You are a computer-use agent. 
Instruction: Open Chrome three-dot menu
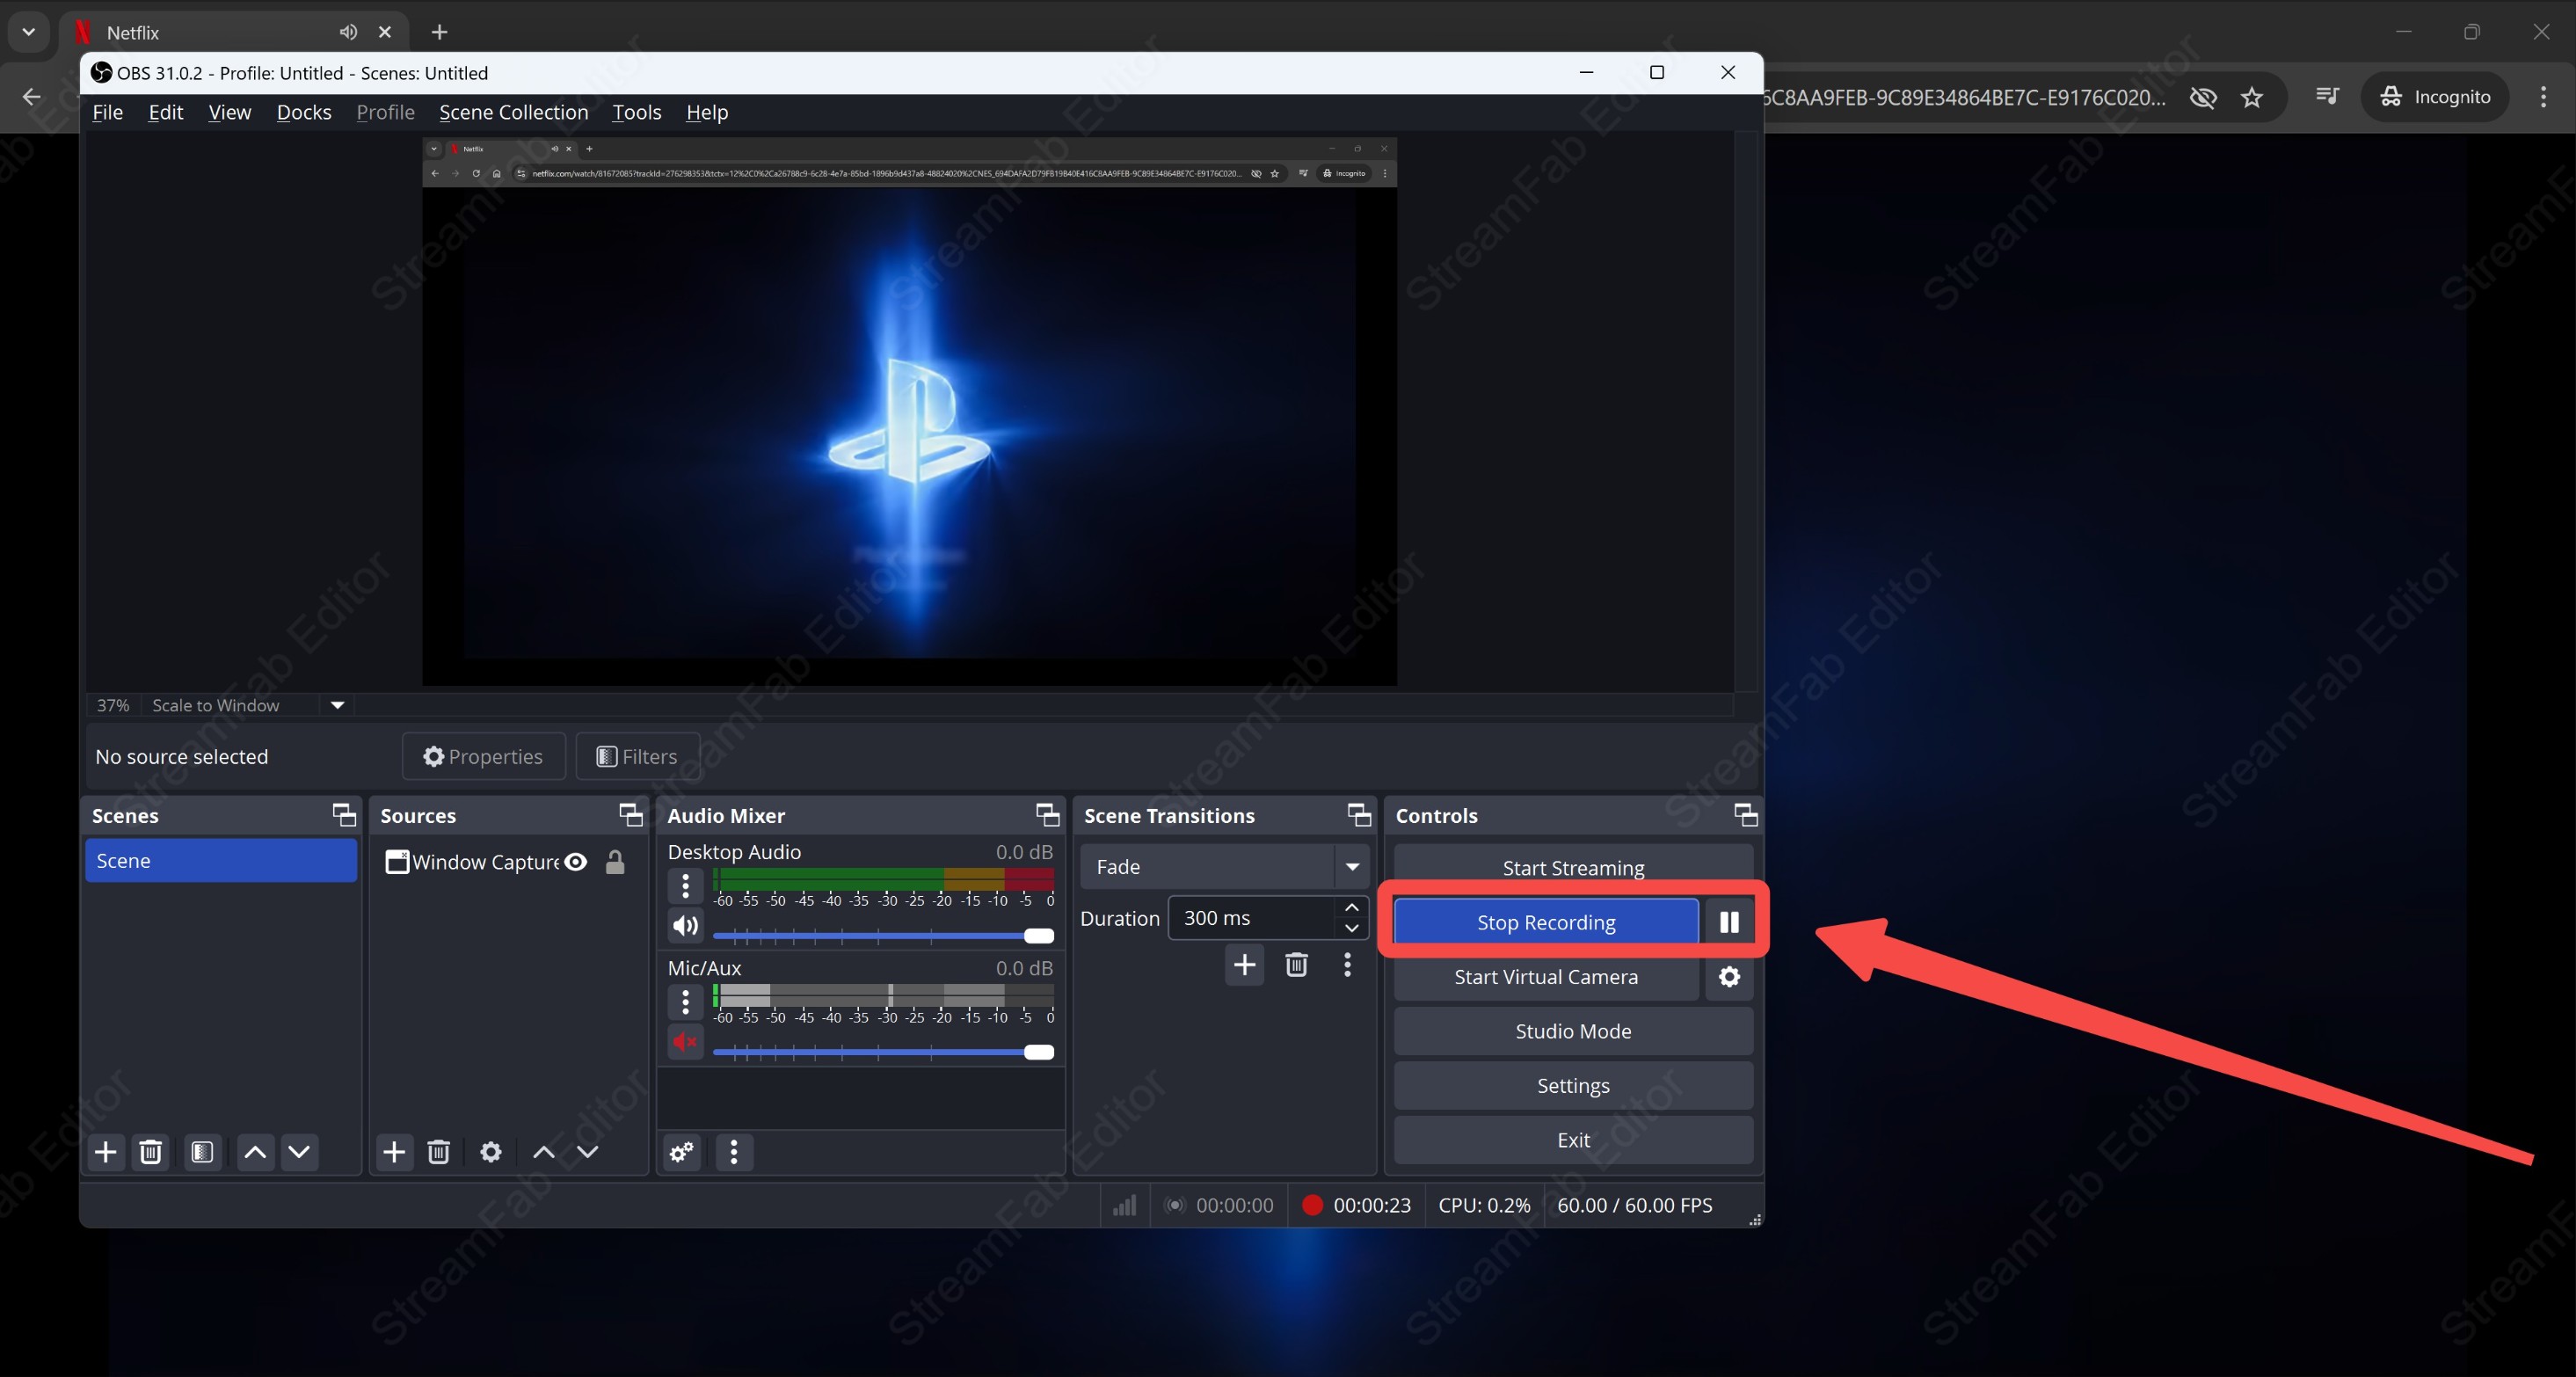click(2543, 97)
